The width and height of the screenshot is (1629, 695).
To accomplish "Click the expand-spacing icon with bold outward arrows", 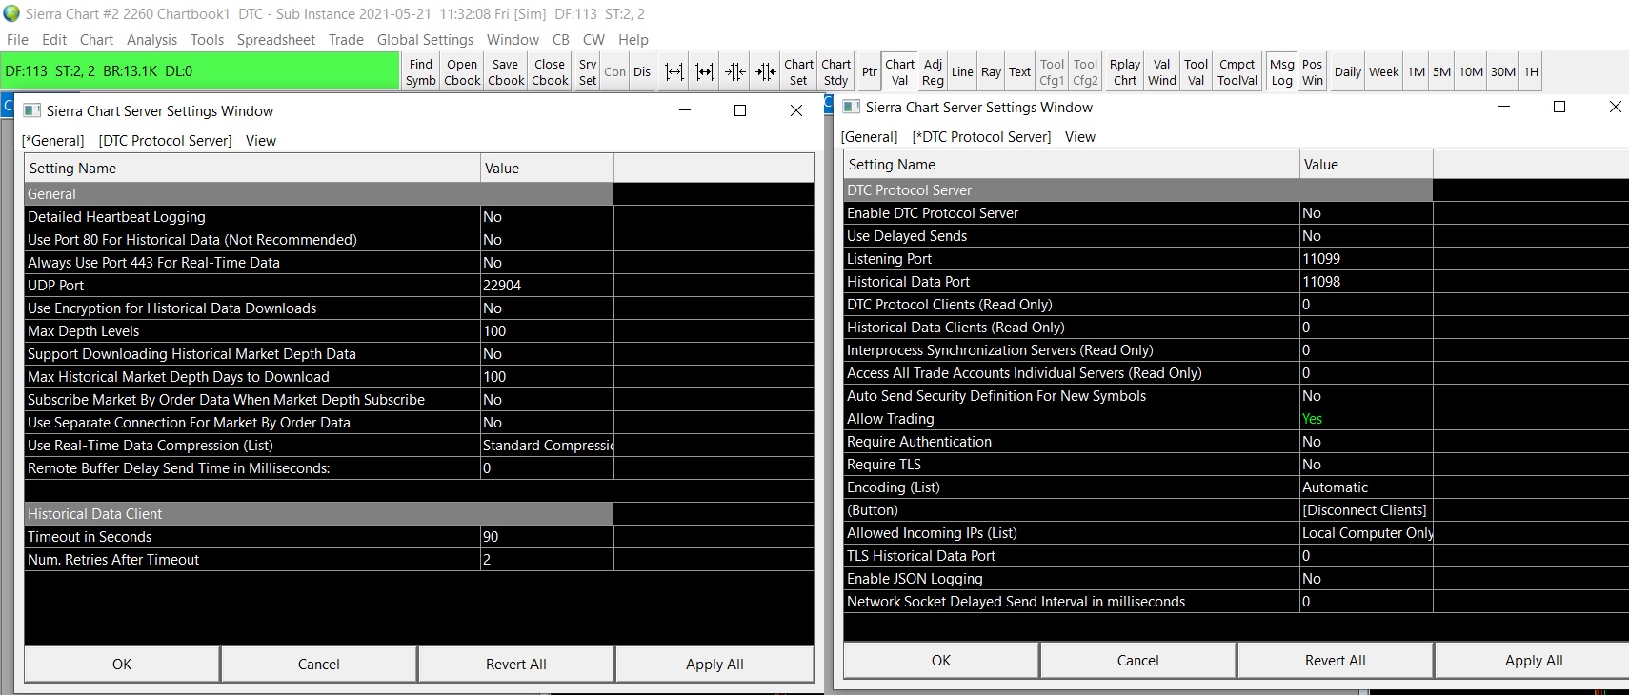I will [705, 72].
